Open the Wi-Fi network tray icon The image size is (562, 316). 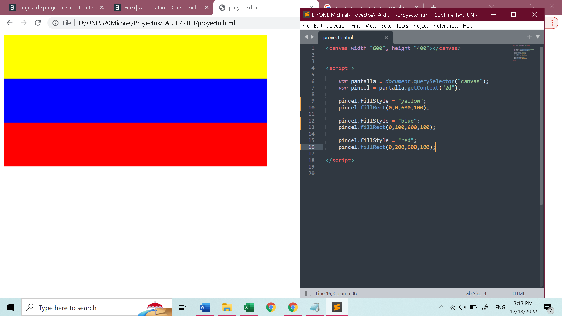(x=453, y=307)
